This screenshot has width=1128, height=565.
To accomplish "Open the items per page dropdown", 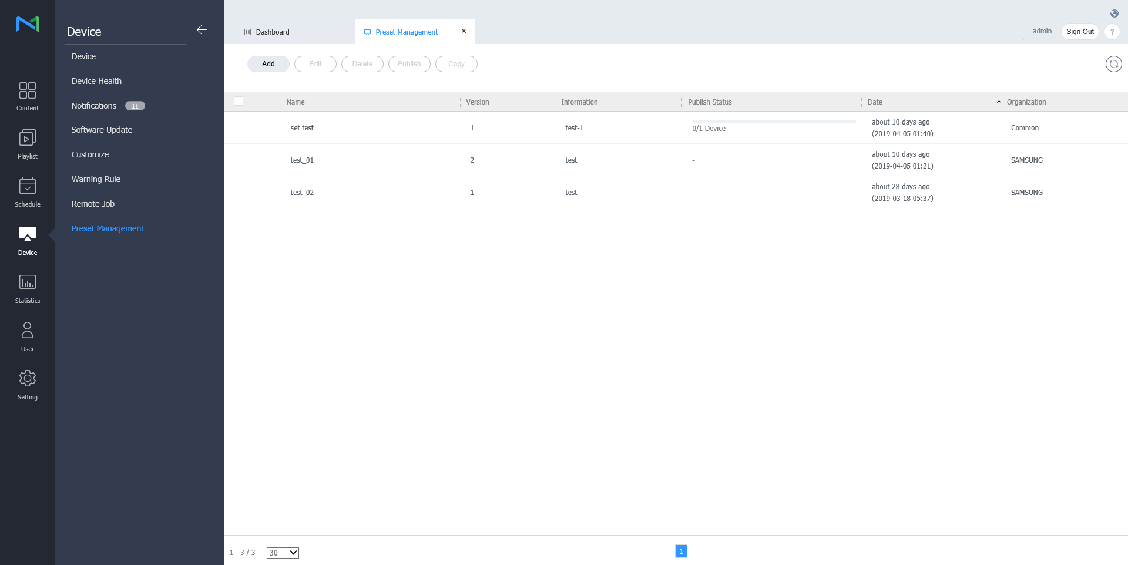I will click(x=283, y=553).
